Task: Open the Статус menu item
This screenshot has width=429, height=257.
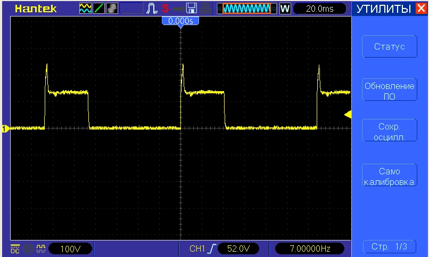Action: (389, 46)
